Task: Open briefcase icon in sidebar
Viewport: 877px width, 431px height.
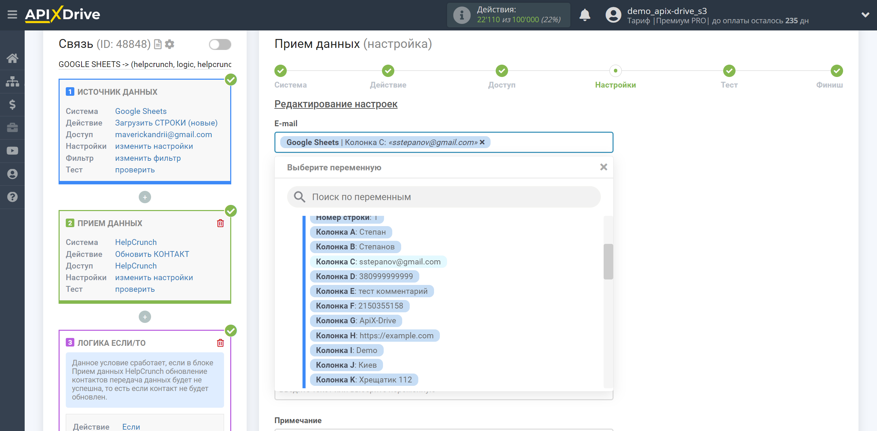Action: (12, 128)
